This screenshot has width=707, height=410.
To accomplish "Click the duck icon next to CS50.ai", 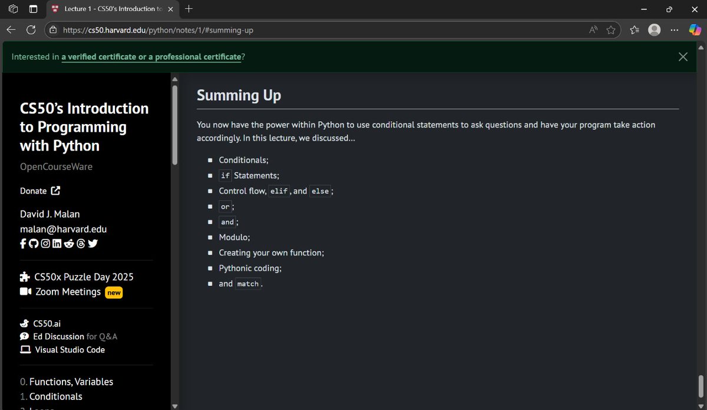I will click(x=24, y=324).
